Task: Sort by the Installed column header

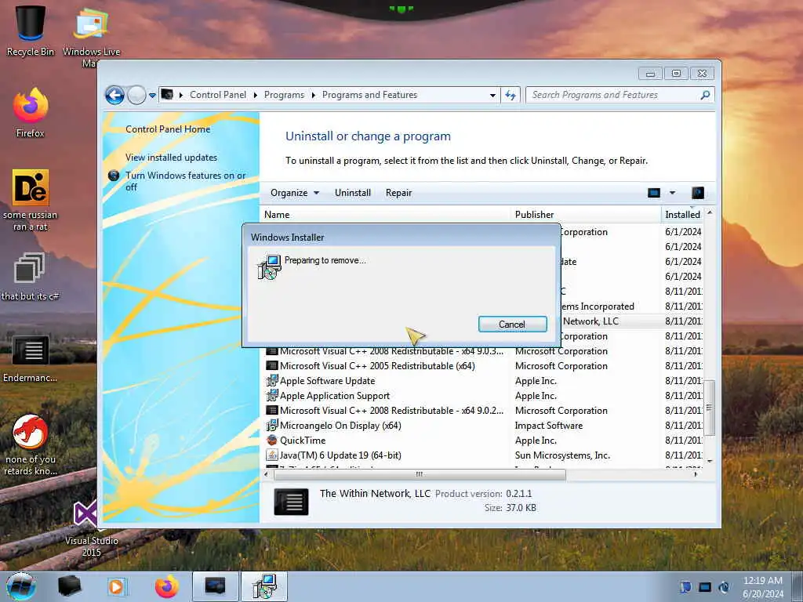Action: (682, 215)
